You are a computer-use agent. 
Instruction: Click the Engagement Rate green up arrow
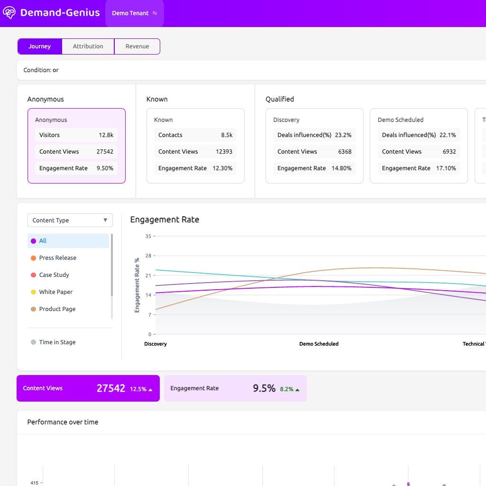tap(297, 389)
